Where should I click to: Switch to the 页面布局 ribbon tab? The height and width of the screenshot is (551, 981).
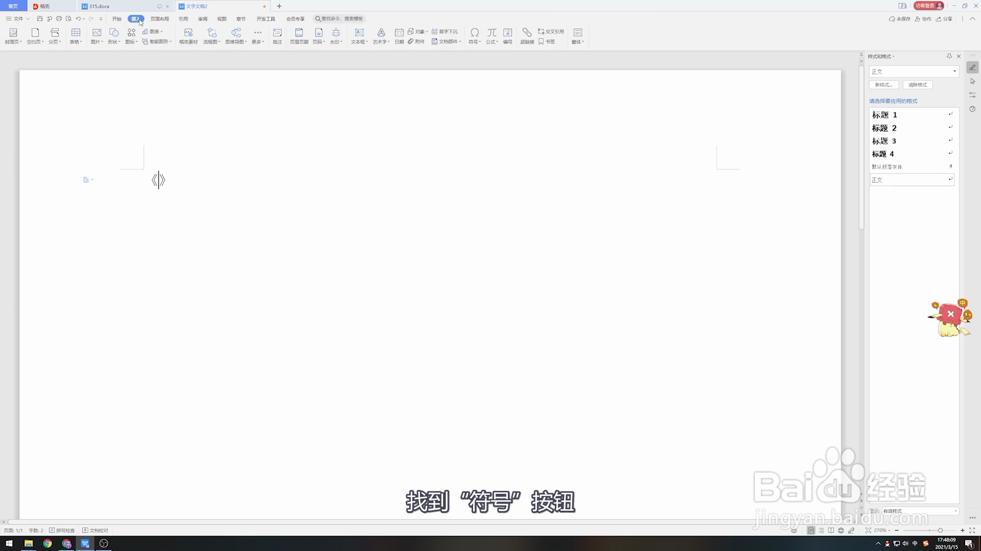click(159, 19)
